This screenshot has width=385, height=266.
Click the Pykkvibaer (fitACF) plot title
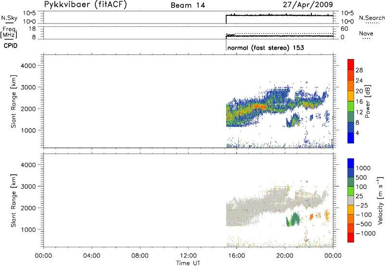click(x=86, y=4)
